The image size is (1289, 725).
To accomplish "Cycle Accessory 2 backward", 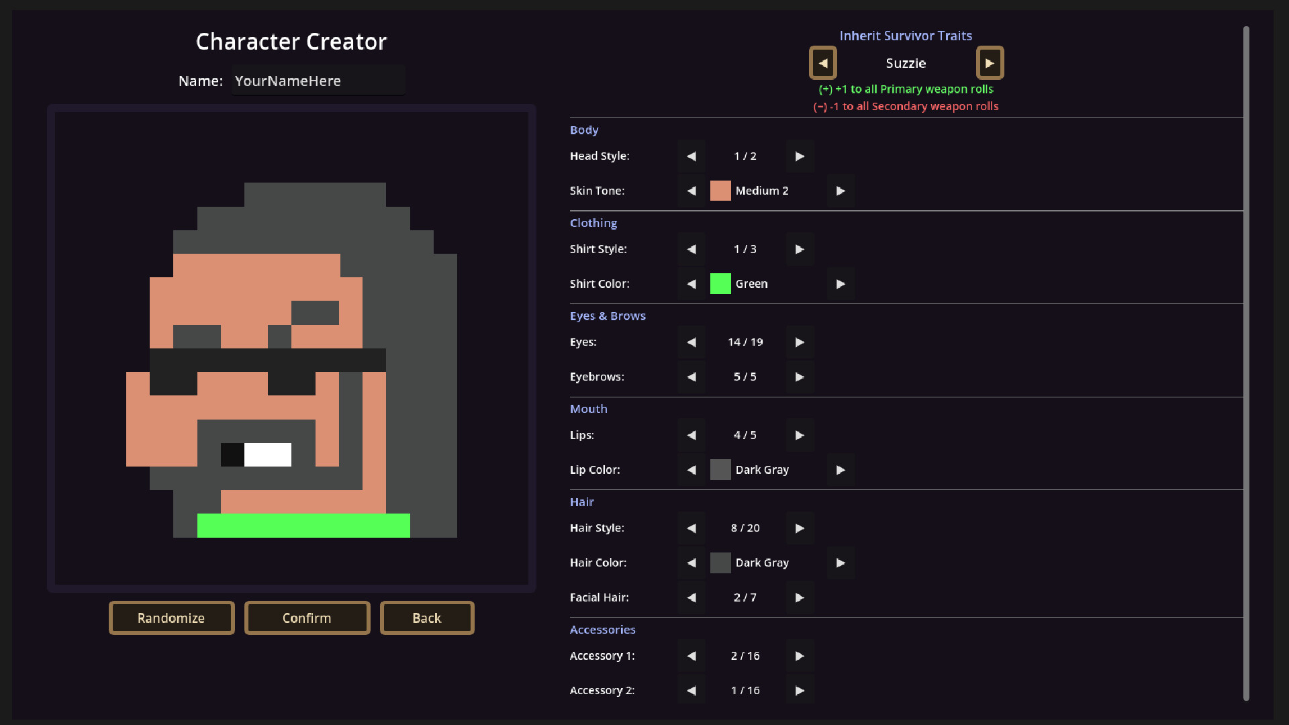I will (691, 691).
